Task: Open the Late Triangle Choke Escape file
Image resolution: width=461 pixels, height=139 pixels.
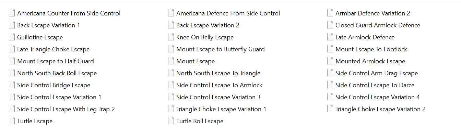Action: pyautogui.click(x=53, y=49)
